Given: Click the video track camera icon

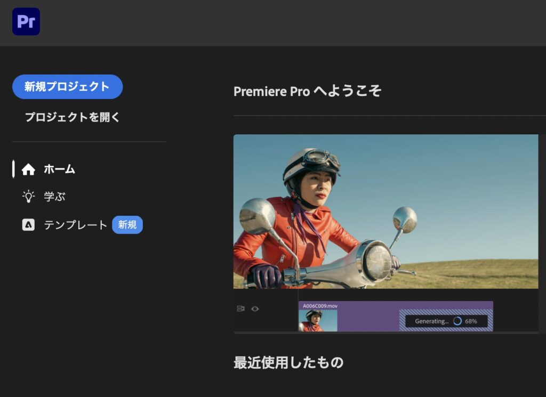Looking at the screenshot, I should (240, 309).
